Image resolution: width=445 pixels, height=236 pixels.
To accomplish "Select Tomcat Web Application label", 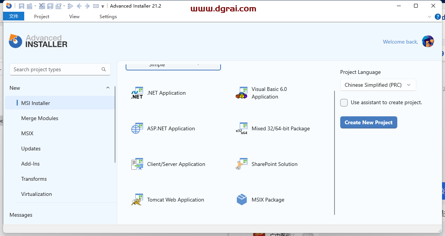I will pyautogui.click(x=176, y=200).
